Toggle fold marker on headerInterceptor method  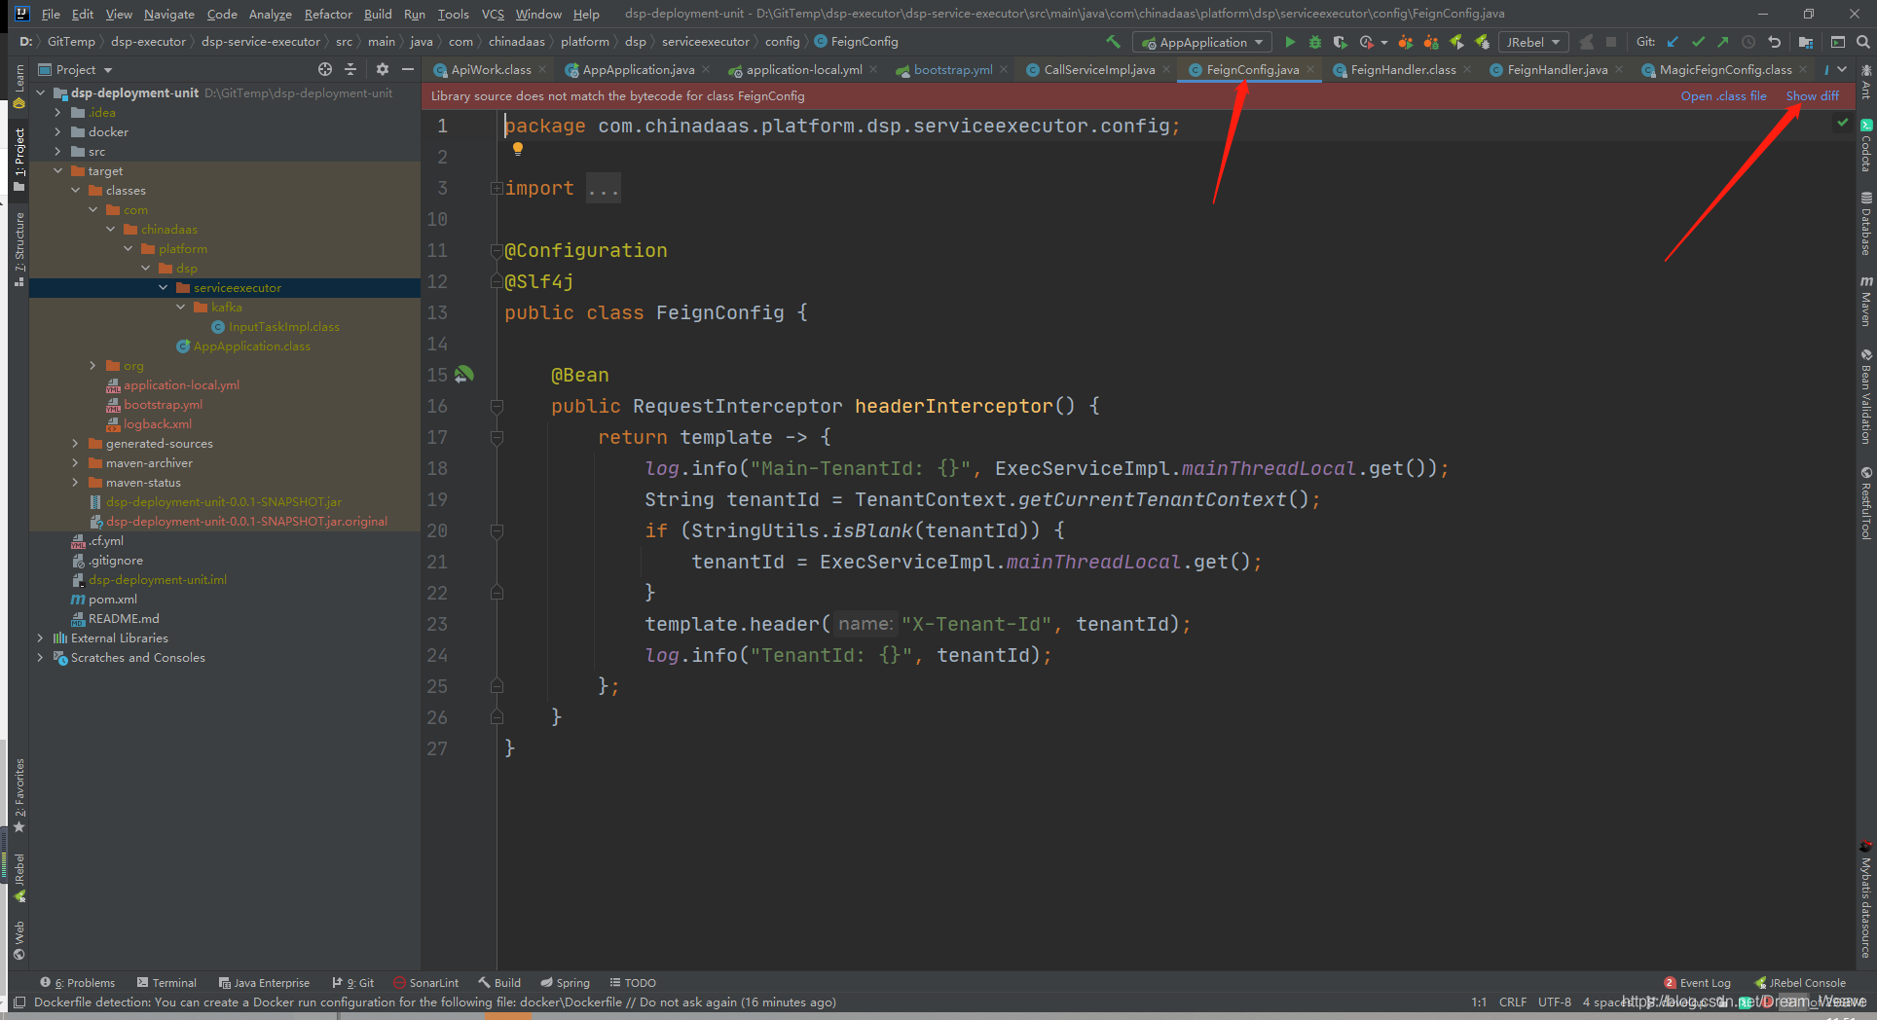497,406
